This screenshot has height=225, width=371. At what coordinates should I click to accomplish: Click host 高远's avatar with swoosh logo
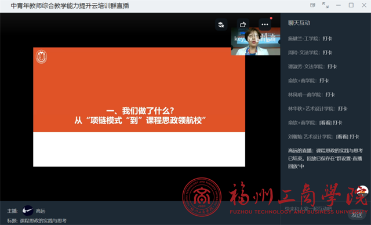click(x=28, y=211)
